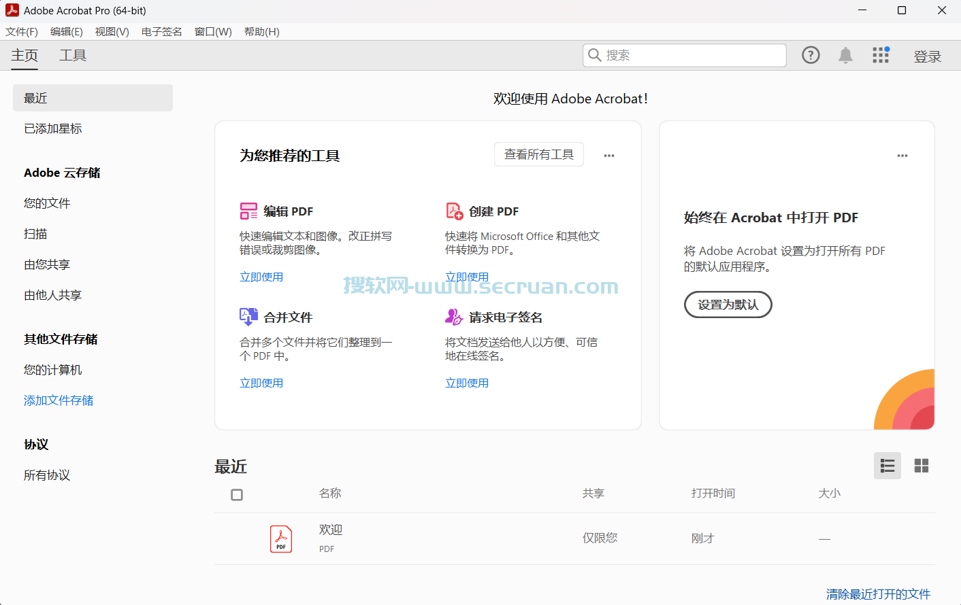Click 仅限您 sharing cell

[x=600, y=538]
